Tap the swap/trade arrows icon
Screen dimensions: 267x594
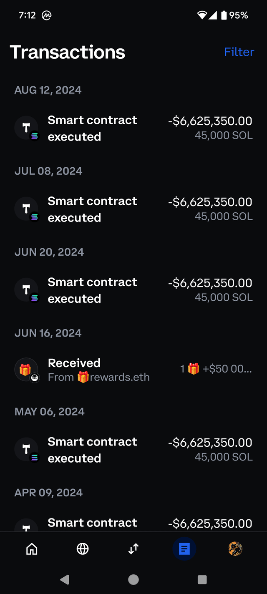(x=133, y=549)
